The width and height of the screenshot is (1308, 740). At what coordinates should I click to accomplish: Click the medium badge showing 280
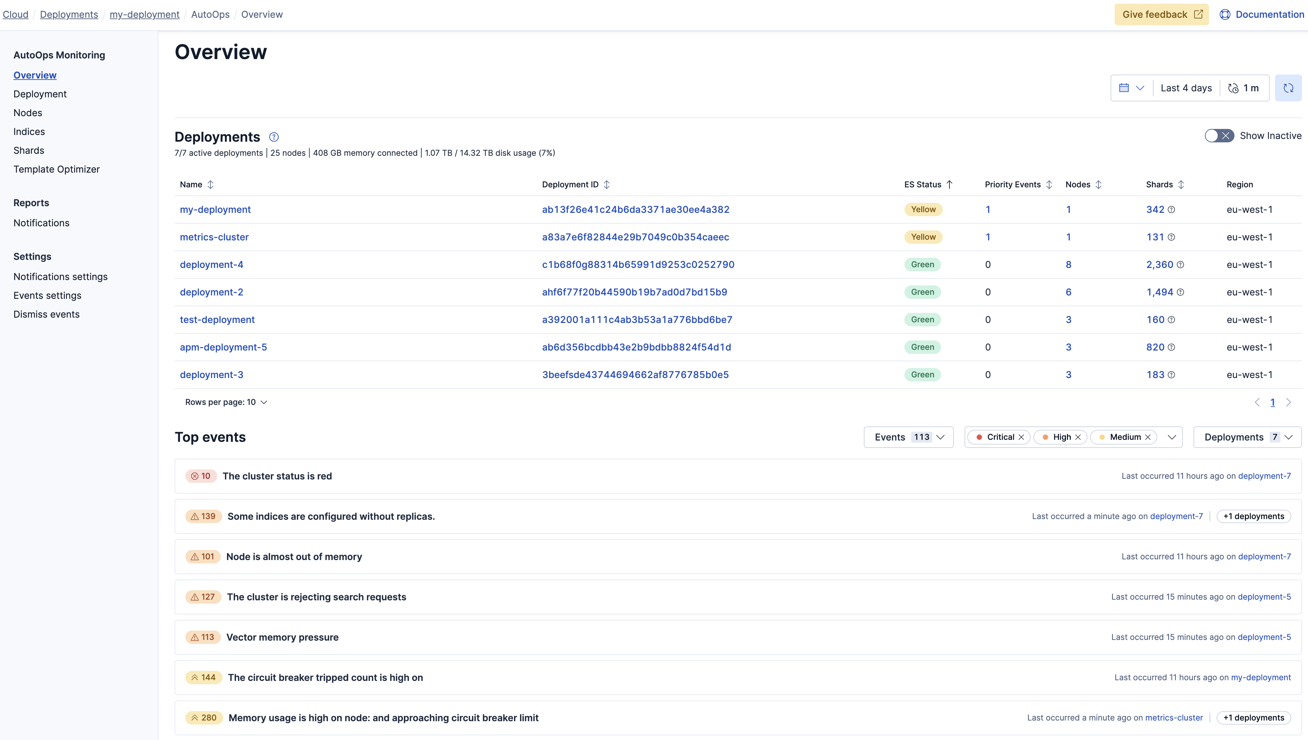(x=204, y=718)
